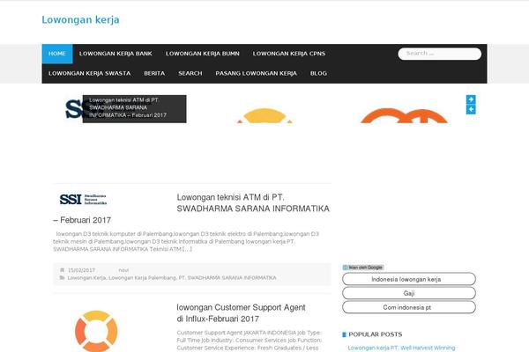This screenshot has height=352, width=529.
Task: Open Lowongan Kerja BUMN menu
Action: [x=203, y=54]
